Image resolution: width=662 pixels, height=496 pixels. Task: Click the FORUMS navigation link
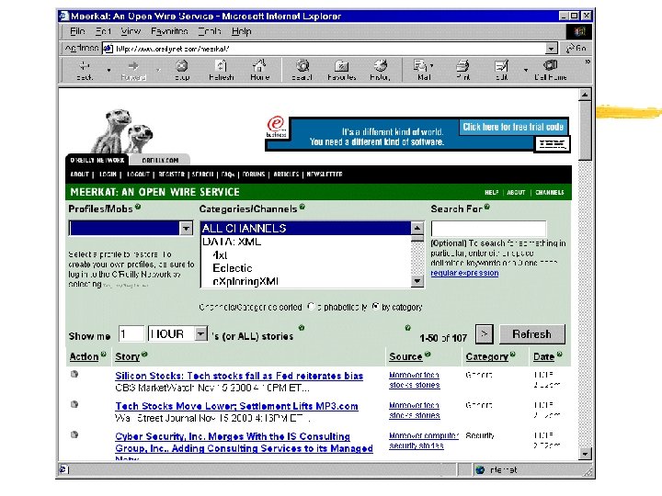(x=254, y=175)
